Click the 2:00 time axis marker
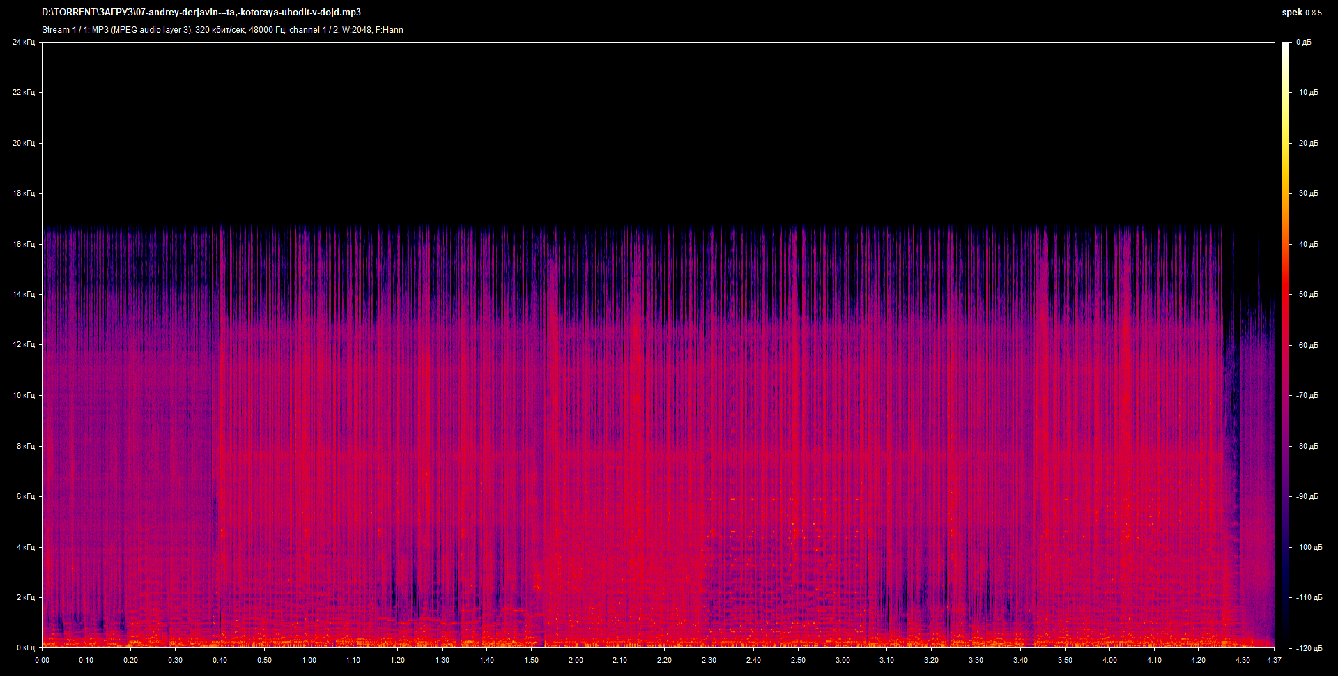This screenshot has width=1338, height=676. [576, 660]
